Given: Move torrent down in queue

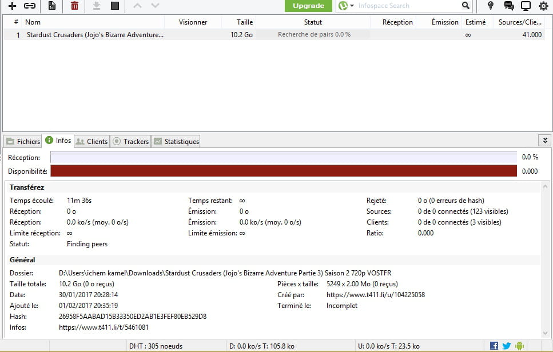Looking at the screenshot, I should click(155, 6).
